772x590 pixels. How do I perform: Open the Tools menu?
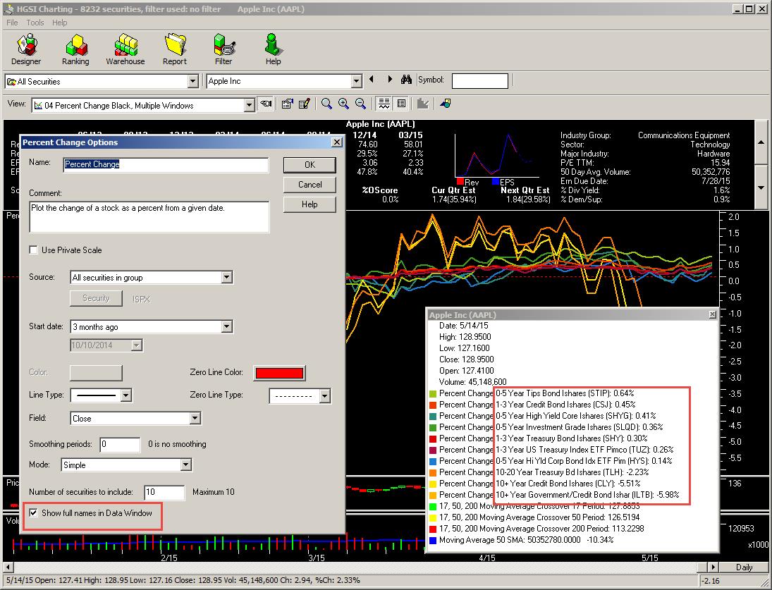pyautogui.click(x=35, y=23)
